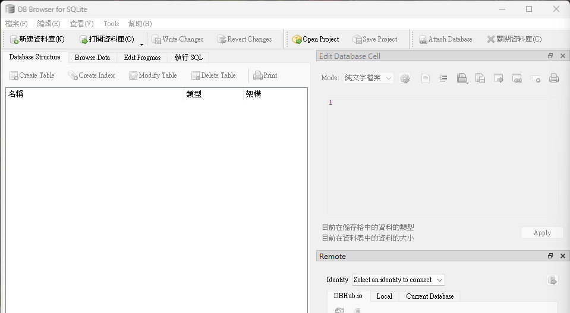Switch to the Database Structure tab
Image resolution: width=570 pixels, height=313 pixels.
(x=35, y=57)
